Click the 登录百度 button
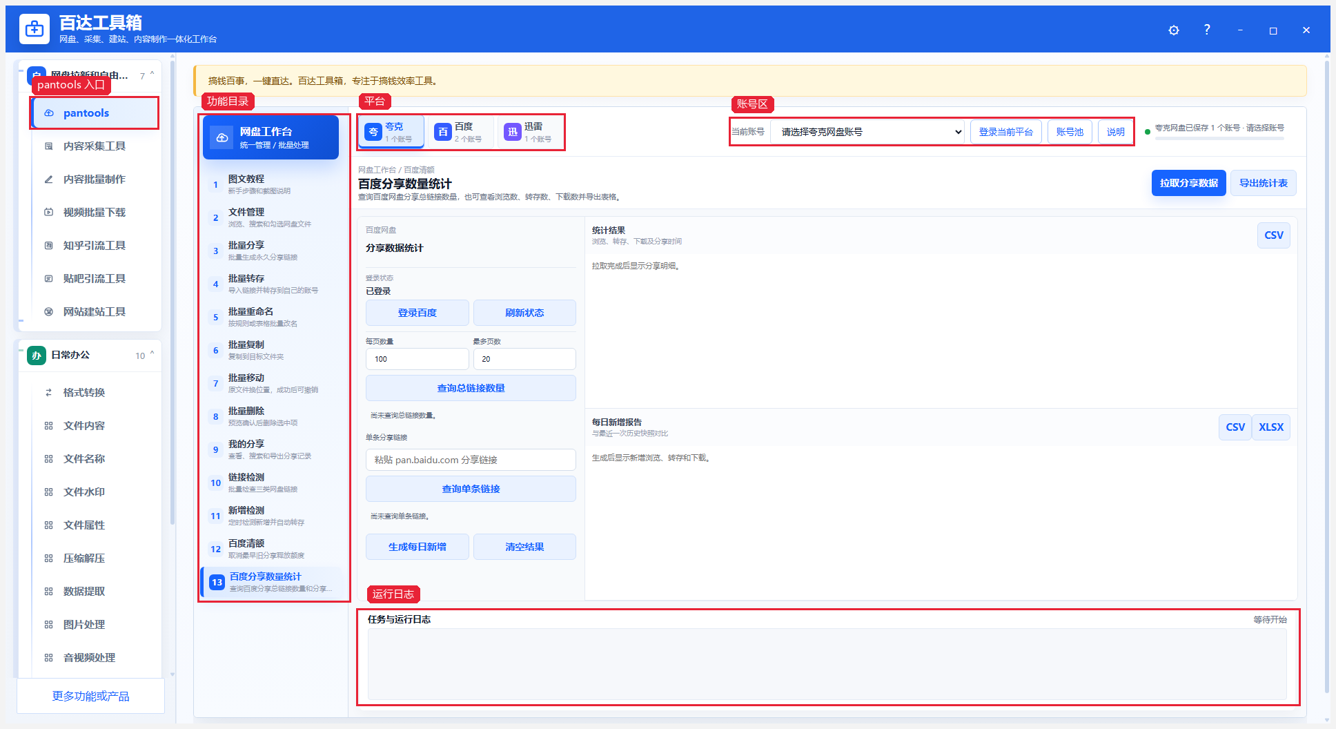 (x=417, y=313)
